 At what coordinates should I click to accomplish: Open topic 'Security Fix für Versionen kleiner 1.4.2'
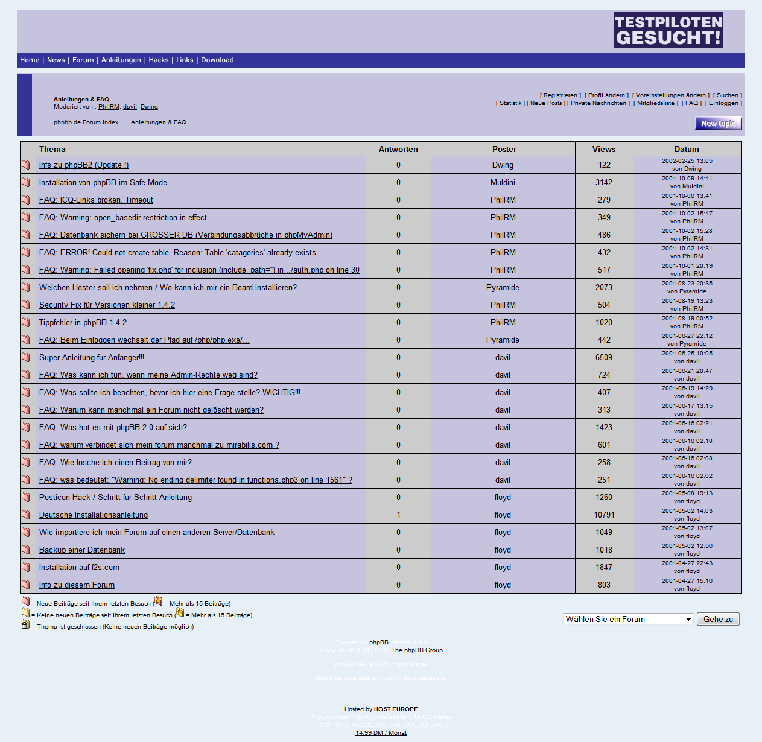(107, 305)
